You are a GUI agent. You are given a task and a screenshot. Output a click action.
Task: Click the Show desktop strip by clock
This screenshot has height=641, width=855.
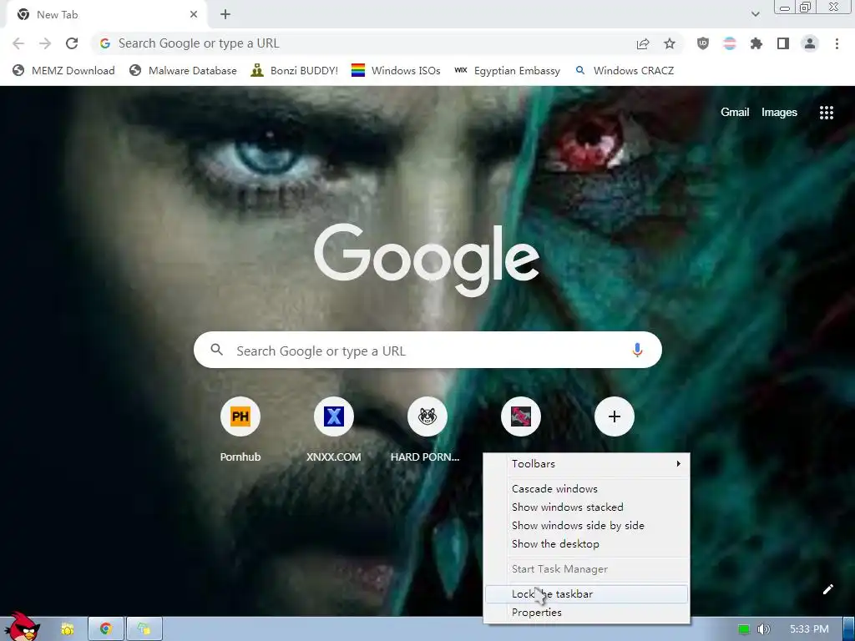point(849,629)
